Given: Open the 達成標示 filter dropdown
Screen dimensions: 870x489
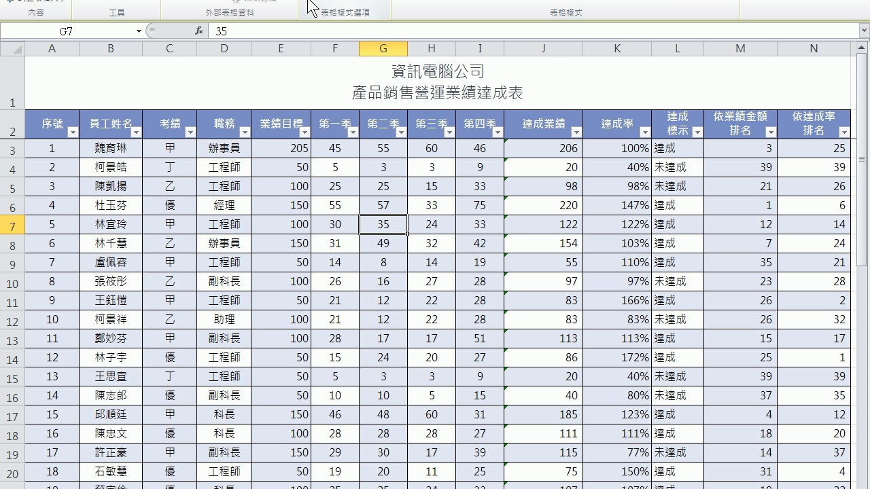Looking at the screenshot, I should coord(697,132).
